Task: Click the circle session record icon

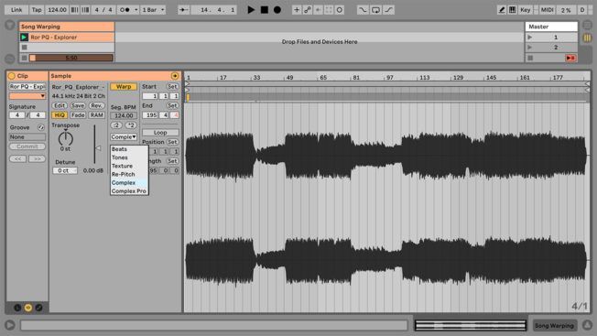Action: tap(339, 10)
